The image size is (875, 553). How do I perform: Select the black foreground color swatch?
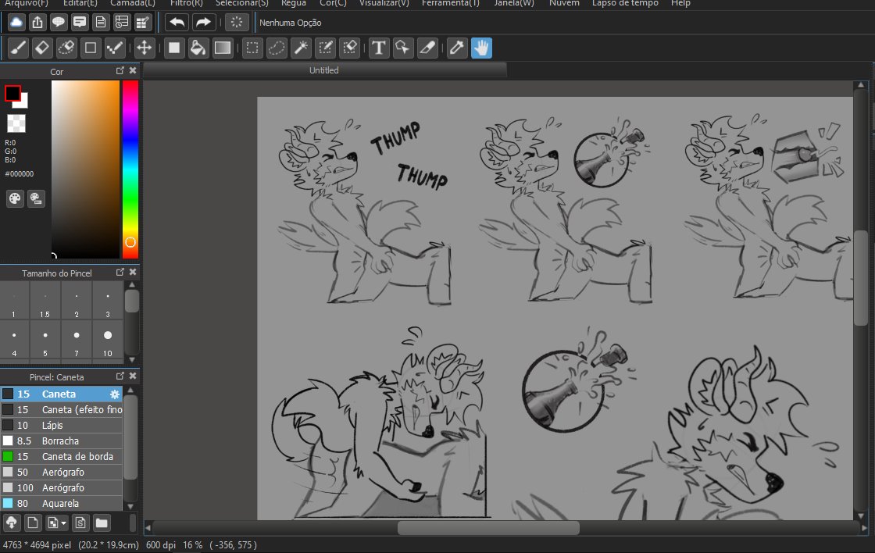[12, 93]
